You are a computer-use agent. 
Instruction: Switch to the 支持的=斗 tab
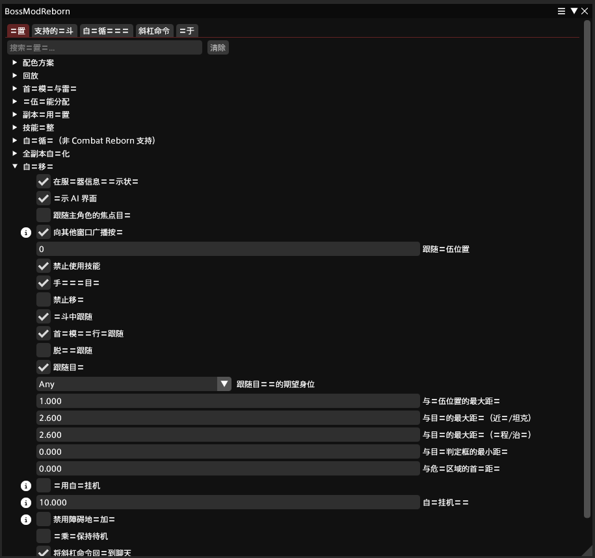point(54,31)
